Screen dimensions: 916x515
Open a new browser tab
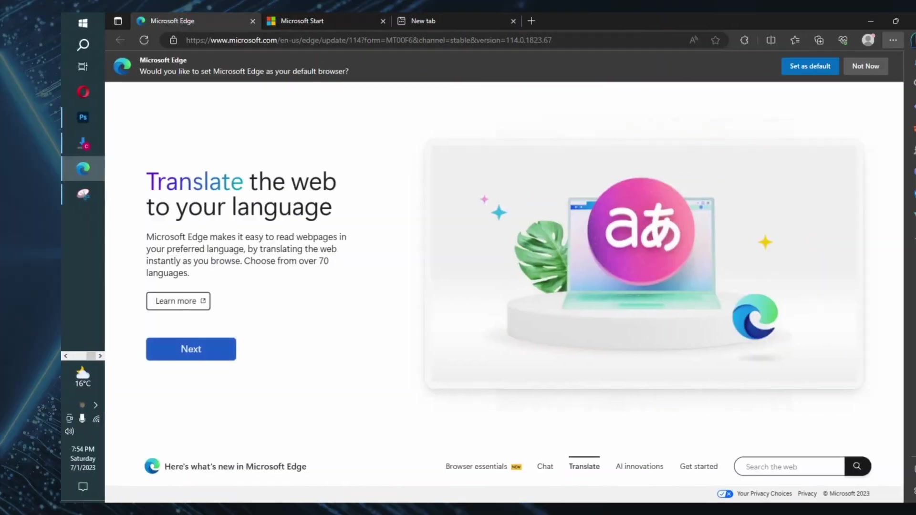tap(531, 21)
